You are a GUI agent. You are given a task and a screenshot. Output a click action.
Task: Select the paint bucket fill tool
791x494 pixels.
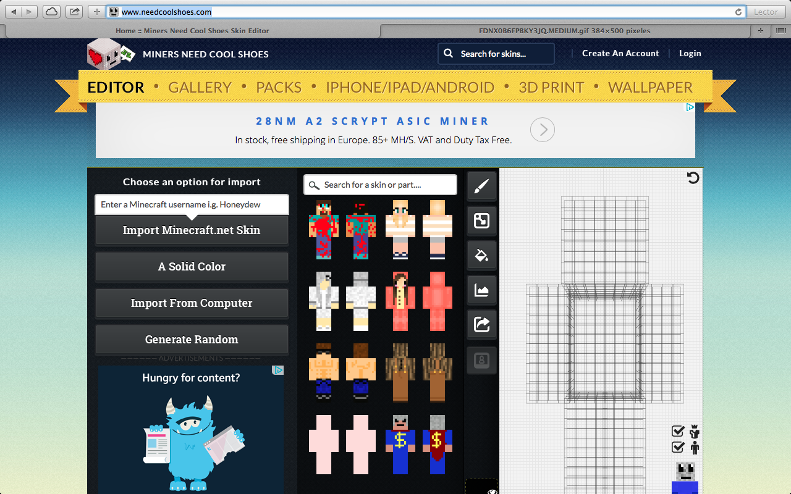tap(481, 255)
